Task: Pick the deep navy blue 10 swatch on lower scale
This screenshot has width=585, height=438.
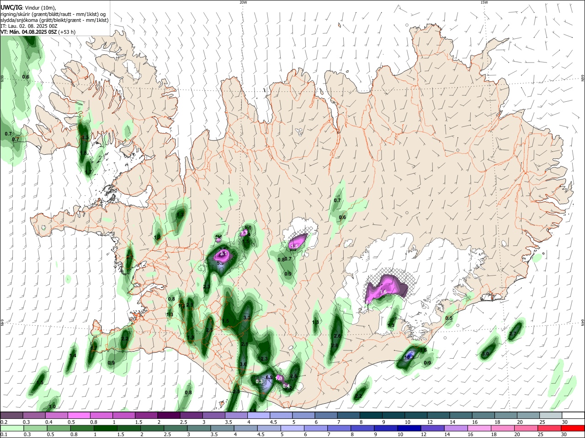Action: (409, 428)
